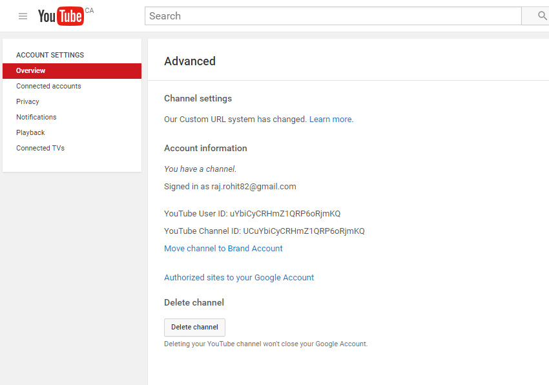The width and height of the screenshot is (549, 385).
Task: Follow the Learn more link
Action: (x=331, y=120)
